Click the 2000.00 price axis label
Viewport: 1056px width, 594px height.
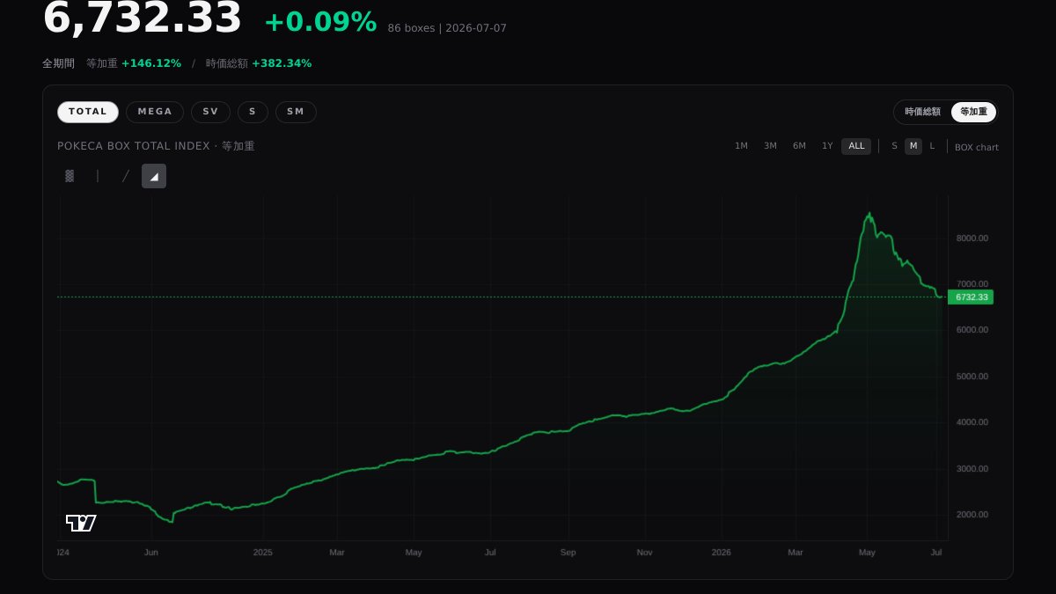click(x=972, y=515)
